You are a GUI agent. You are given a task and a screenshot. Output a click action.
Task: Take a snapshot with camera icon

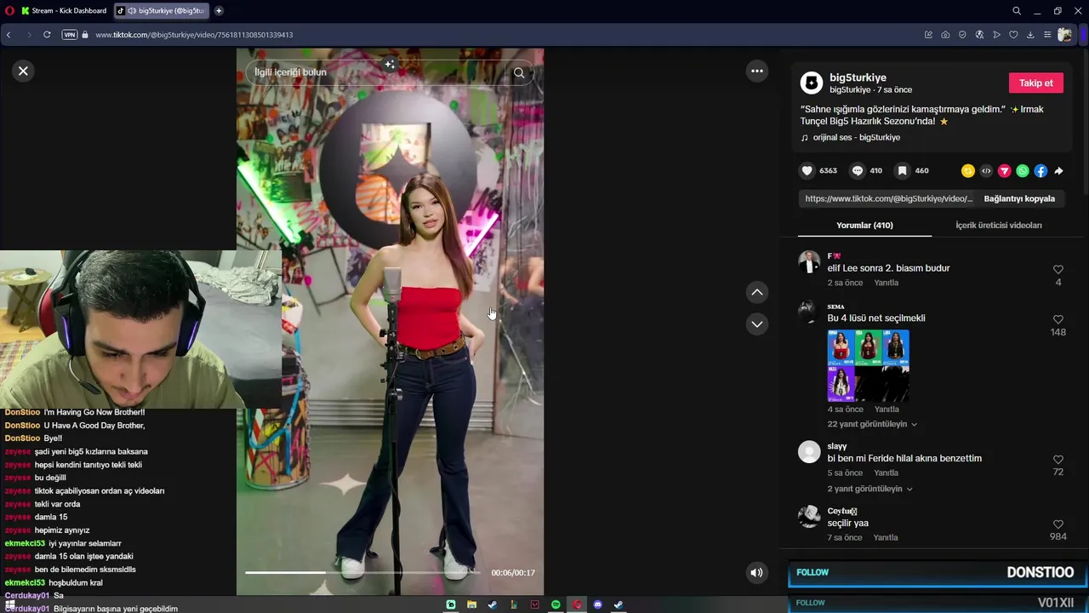click(945, 35)
